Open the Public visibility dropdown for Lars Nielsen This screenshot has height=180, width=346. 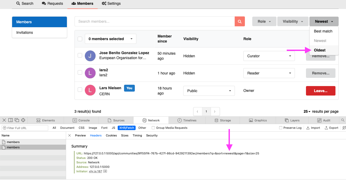pyautogui.click(x=209, y=91)
